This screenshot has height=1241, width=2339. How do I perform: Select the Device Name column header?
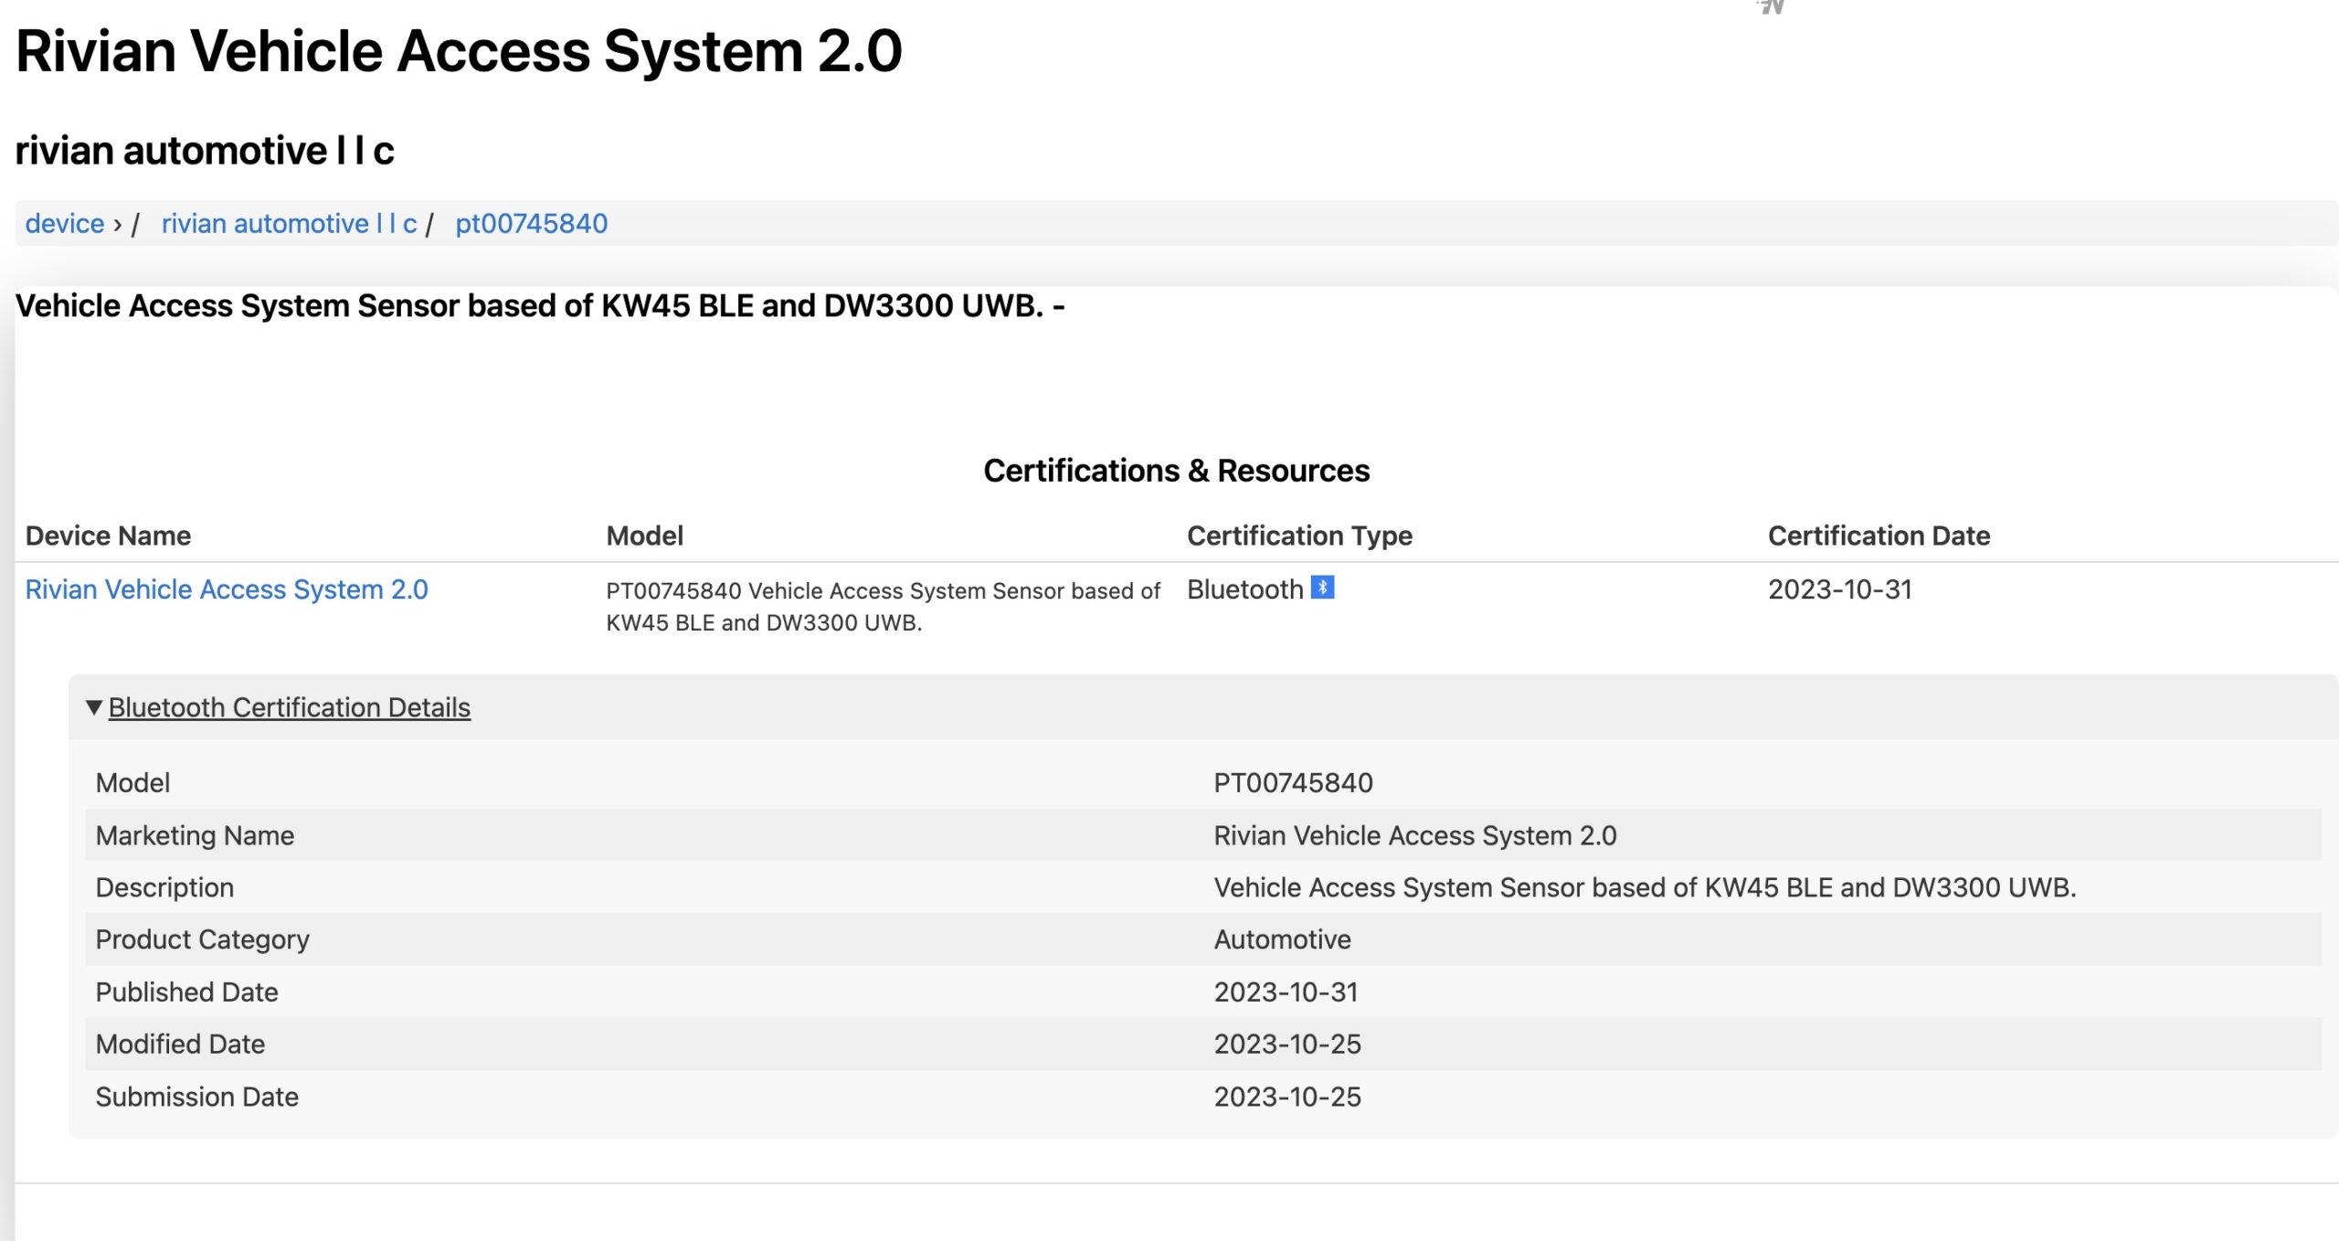109,535
